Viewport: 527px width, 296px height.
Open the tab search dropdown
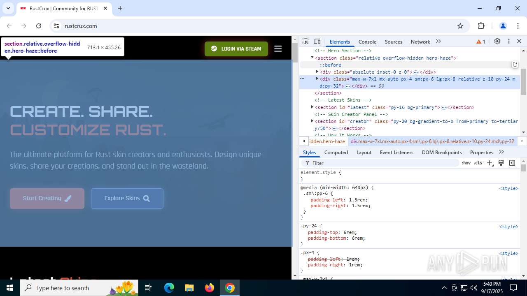(x=8, y=8)
